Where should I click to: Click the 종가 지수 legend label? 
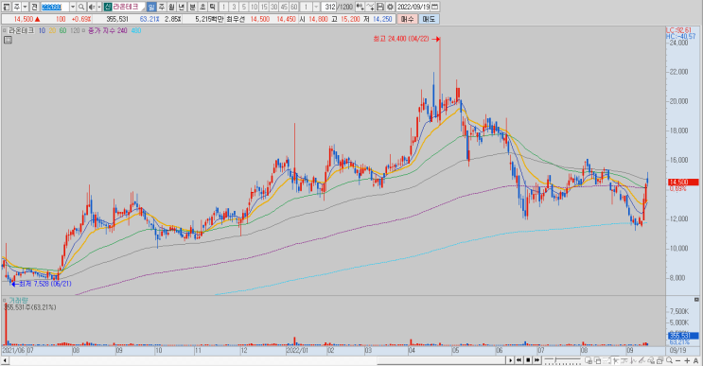[101, 30]
